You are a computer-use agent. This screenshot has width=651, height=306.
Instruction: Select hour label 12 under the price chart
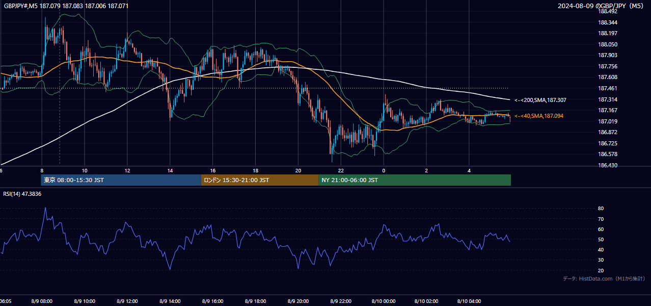(x=127, y=170)
